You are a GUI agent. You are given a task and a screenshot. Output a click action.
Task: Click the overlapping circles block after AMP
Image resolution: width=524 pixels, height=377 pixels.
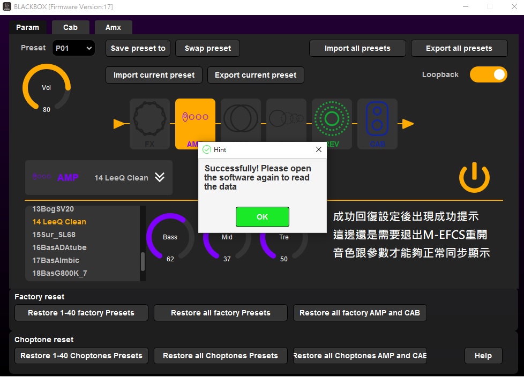[241, 117]
